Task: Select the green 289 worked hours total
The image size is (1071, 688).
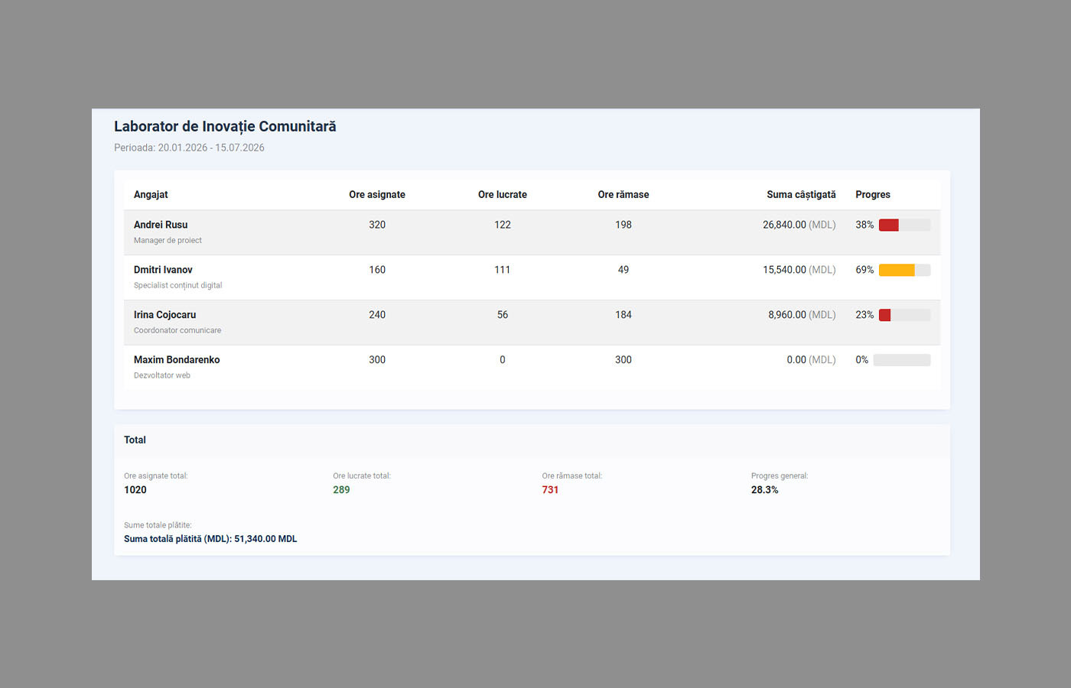Action: (341, 490)
